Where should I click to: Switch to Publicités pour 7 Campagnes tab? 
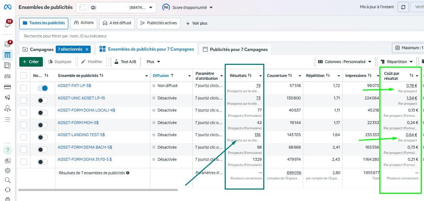[x=235, y=50]
